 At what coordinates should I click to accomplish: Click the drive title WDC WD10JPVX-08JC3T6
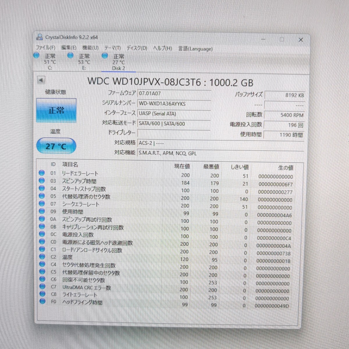[x=144, y=82]
